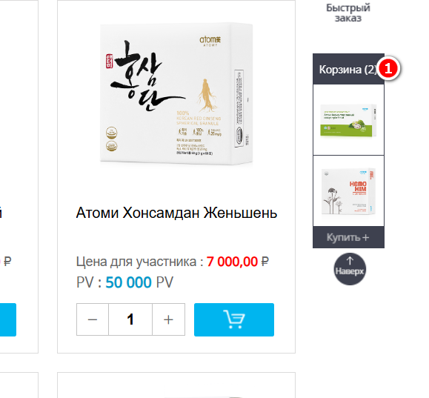
Task: Open the Корзина (2) cart header
Action: point(348,69)
